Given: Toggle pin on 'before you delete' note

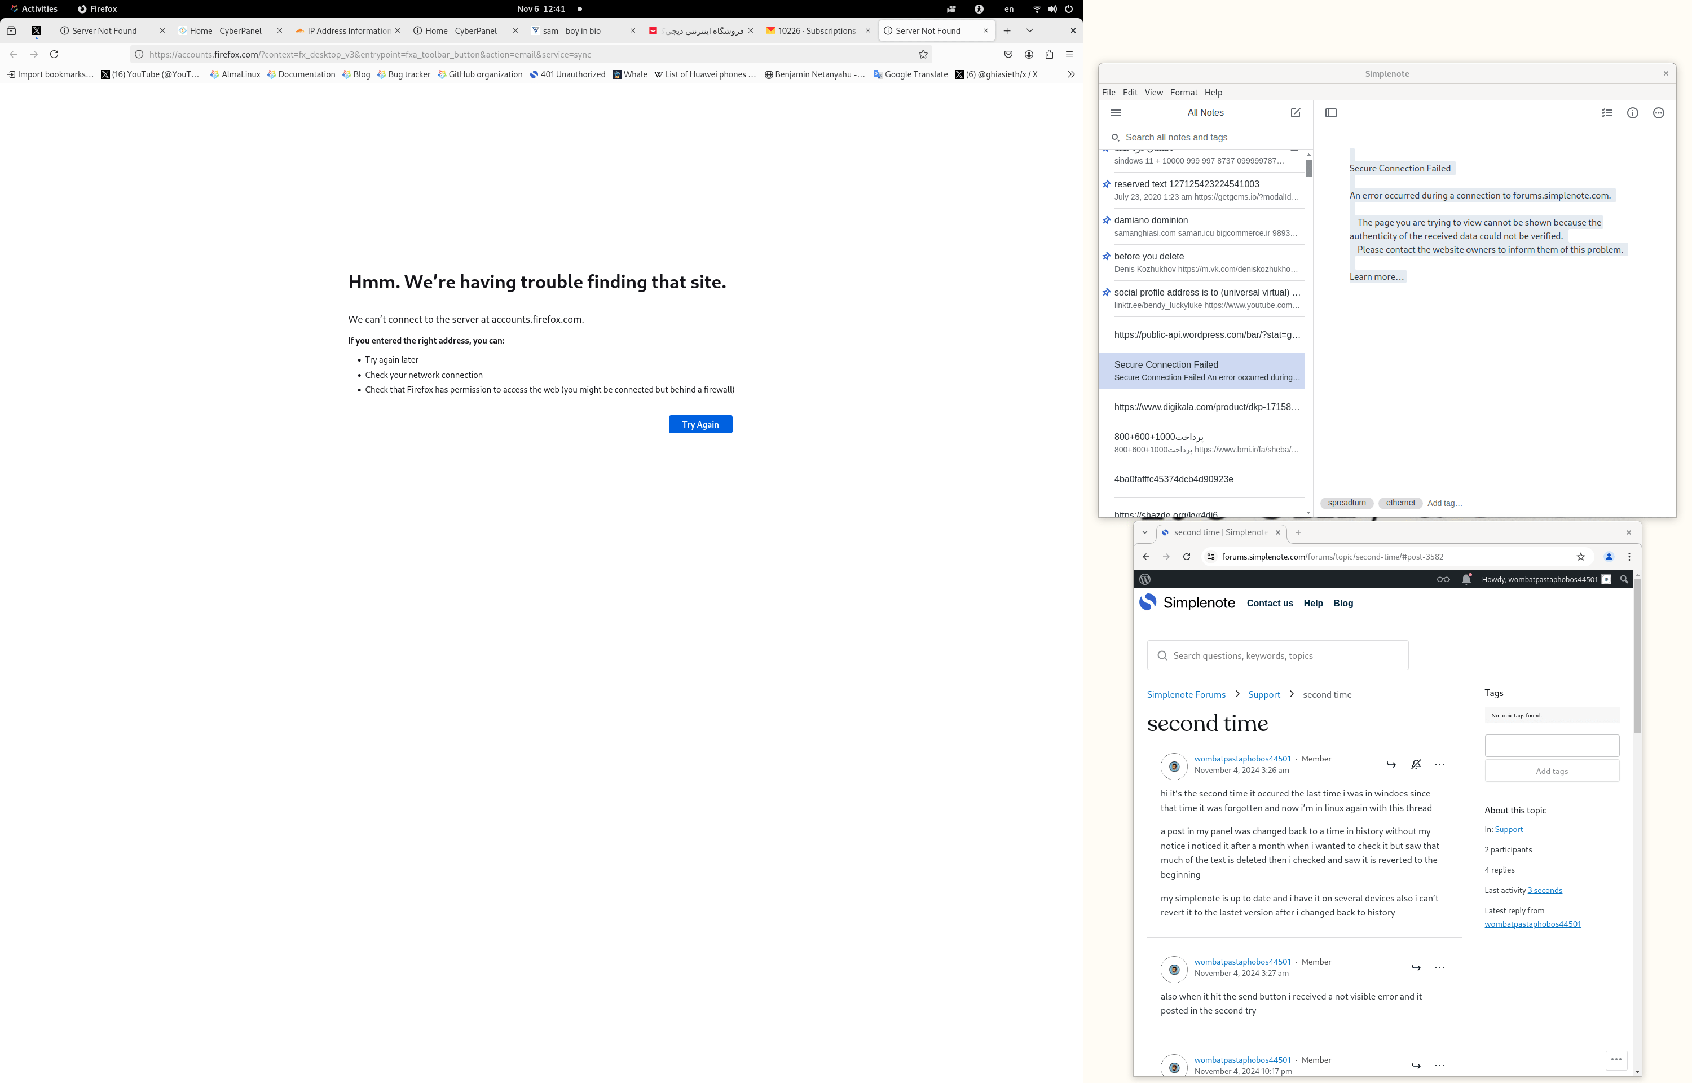Looking at the screenshot, I should click(x=1106, y=256).
